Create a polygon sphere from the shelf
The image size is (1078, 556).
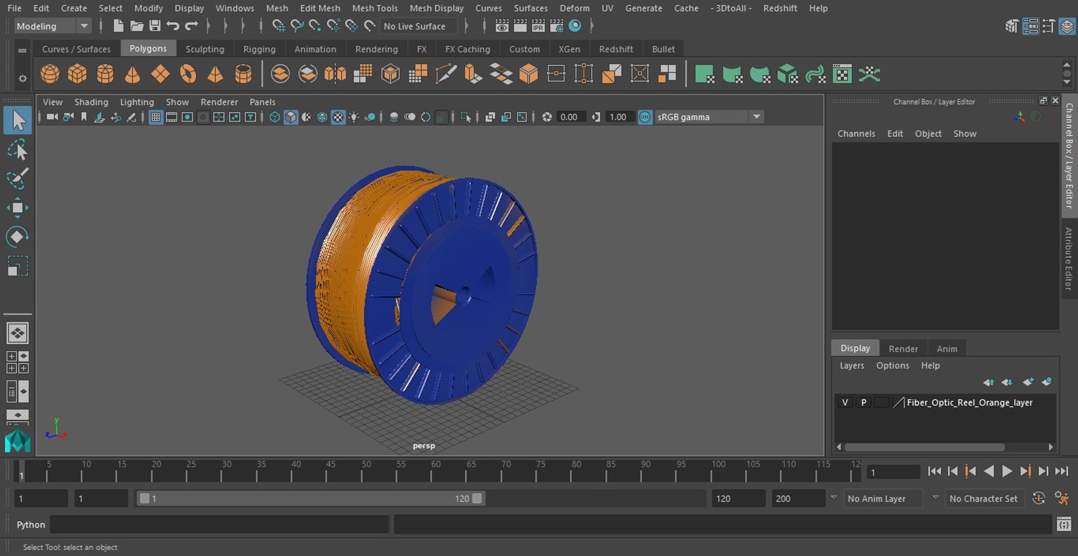point(50,74)
